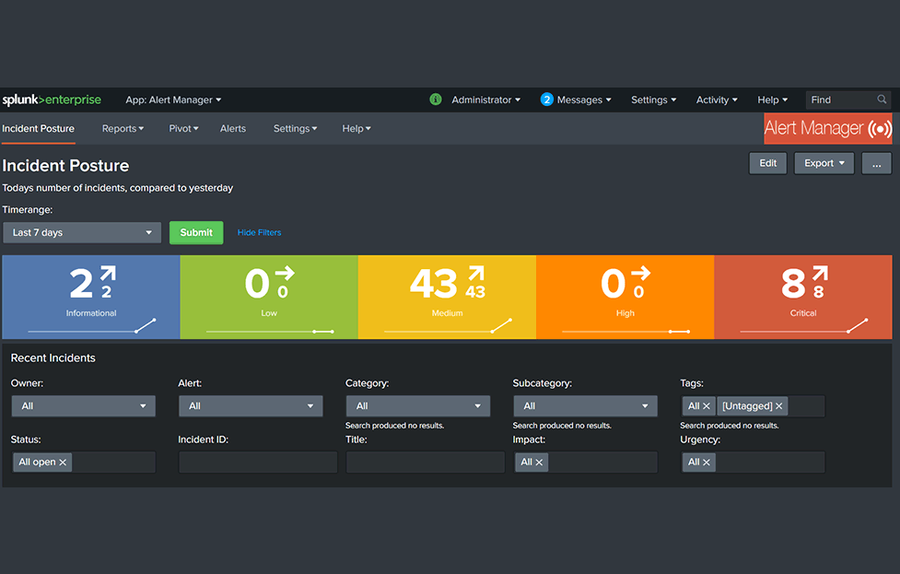
Task: Click the Incident ID input field
Action: pyautogui.click(x=258, y=463)
